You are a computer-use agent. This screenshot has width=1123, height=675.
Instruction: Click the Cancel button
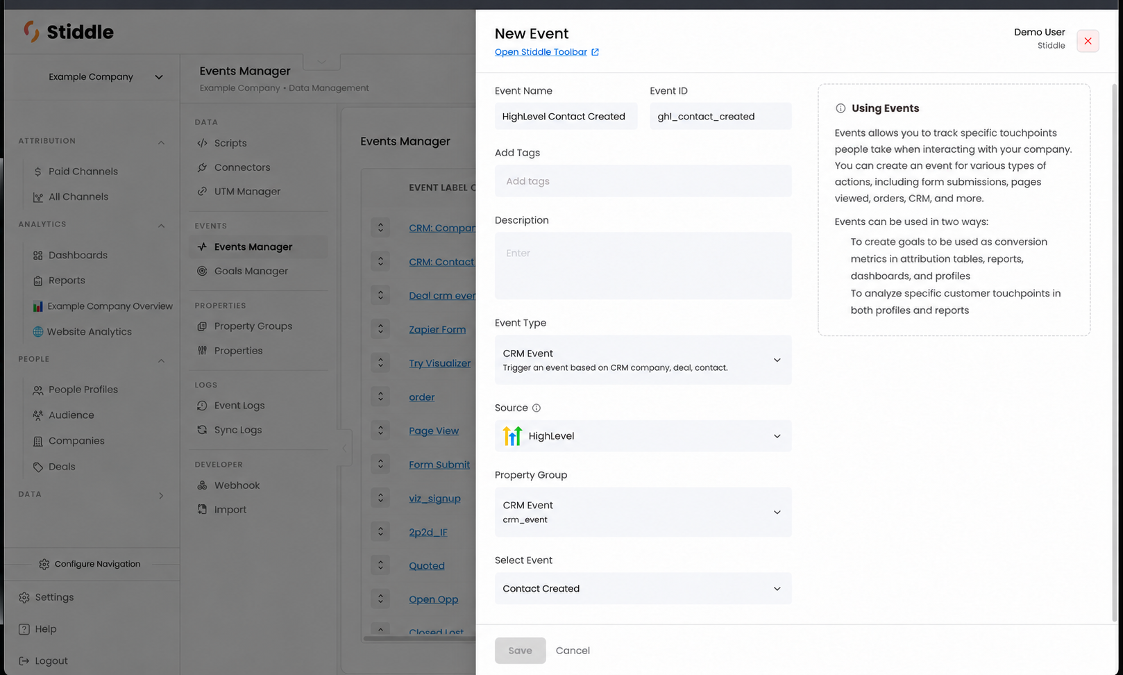tap(573, 651)
